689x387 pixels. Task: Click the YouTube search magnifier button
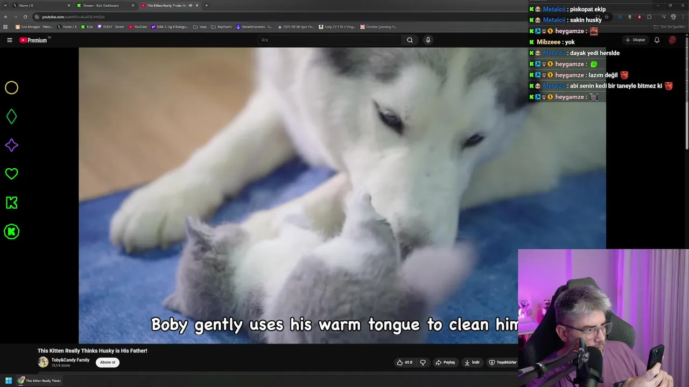[x=410, y=40]
